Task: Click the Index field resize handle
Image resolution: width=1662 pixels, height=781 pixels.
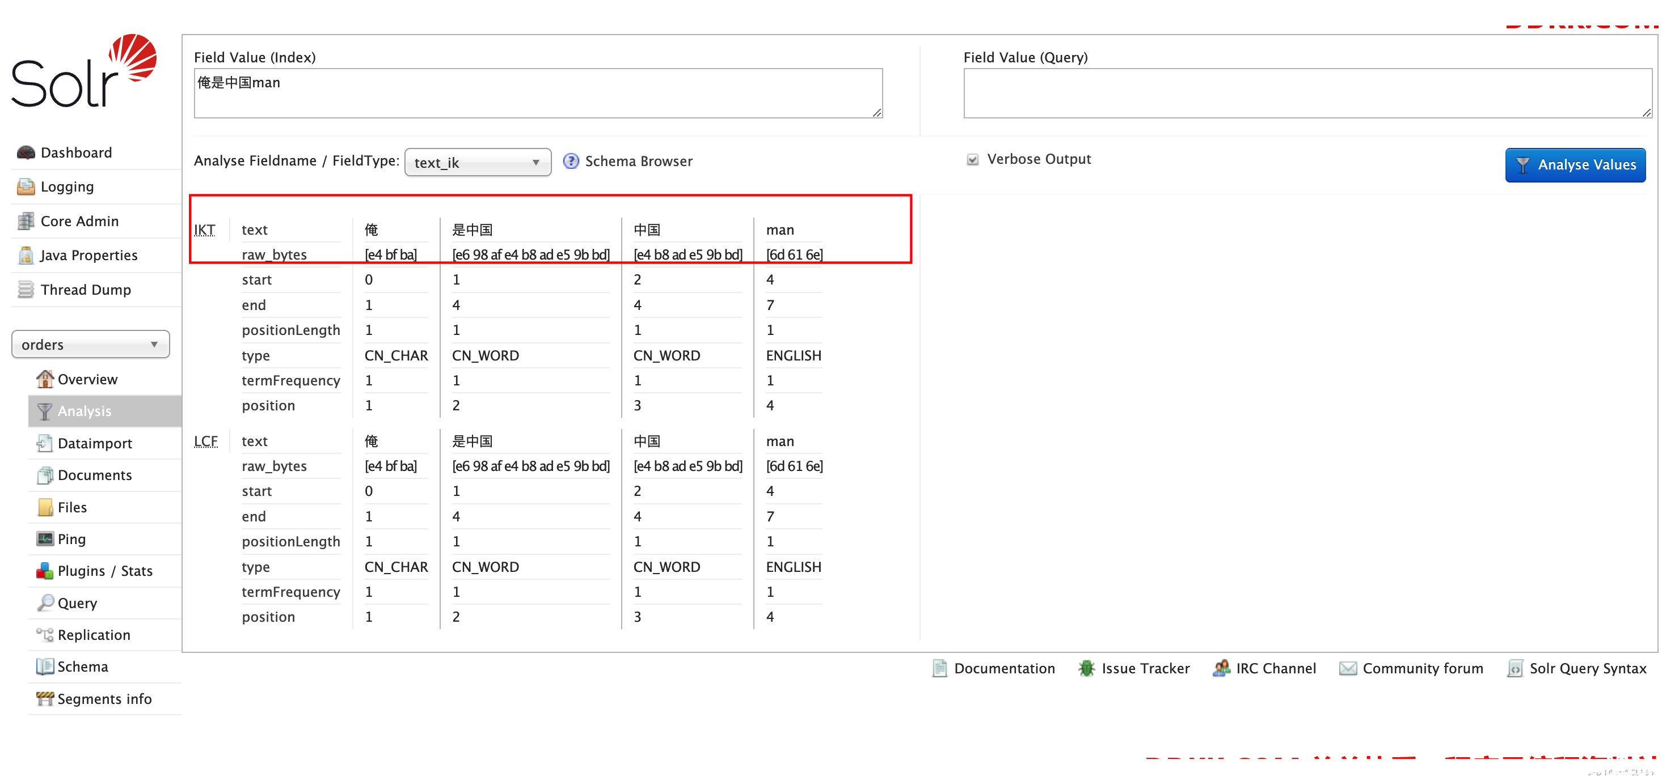Action: pos(877,113)
